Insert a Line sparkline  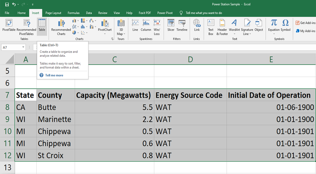point(135,25)
